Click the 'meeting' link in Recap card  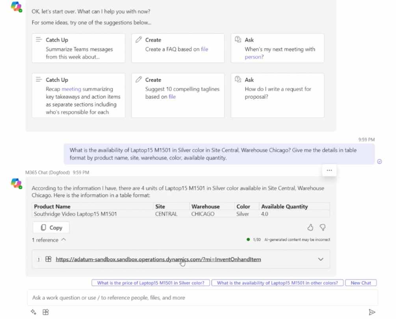click(71, 89)
